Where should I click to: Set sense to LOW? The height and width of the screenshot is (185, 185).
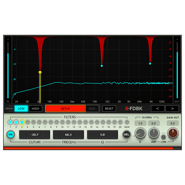[x=21, y=109]
